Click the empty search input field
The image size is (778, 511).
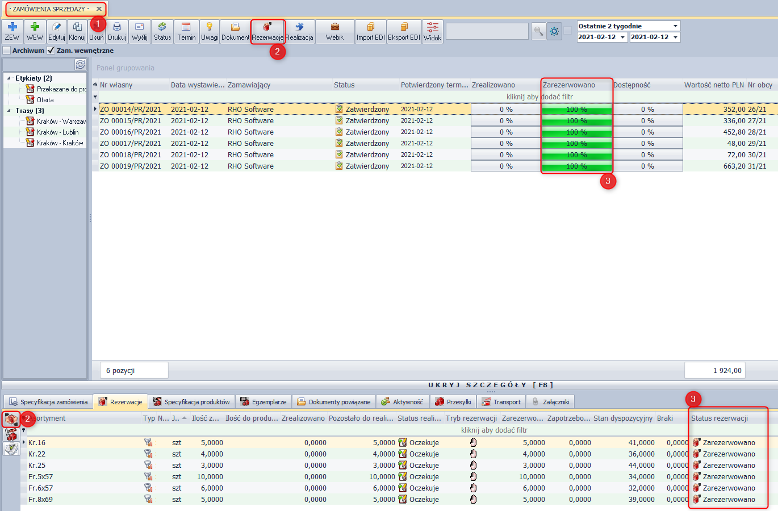tap(487, 31)
